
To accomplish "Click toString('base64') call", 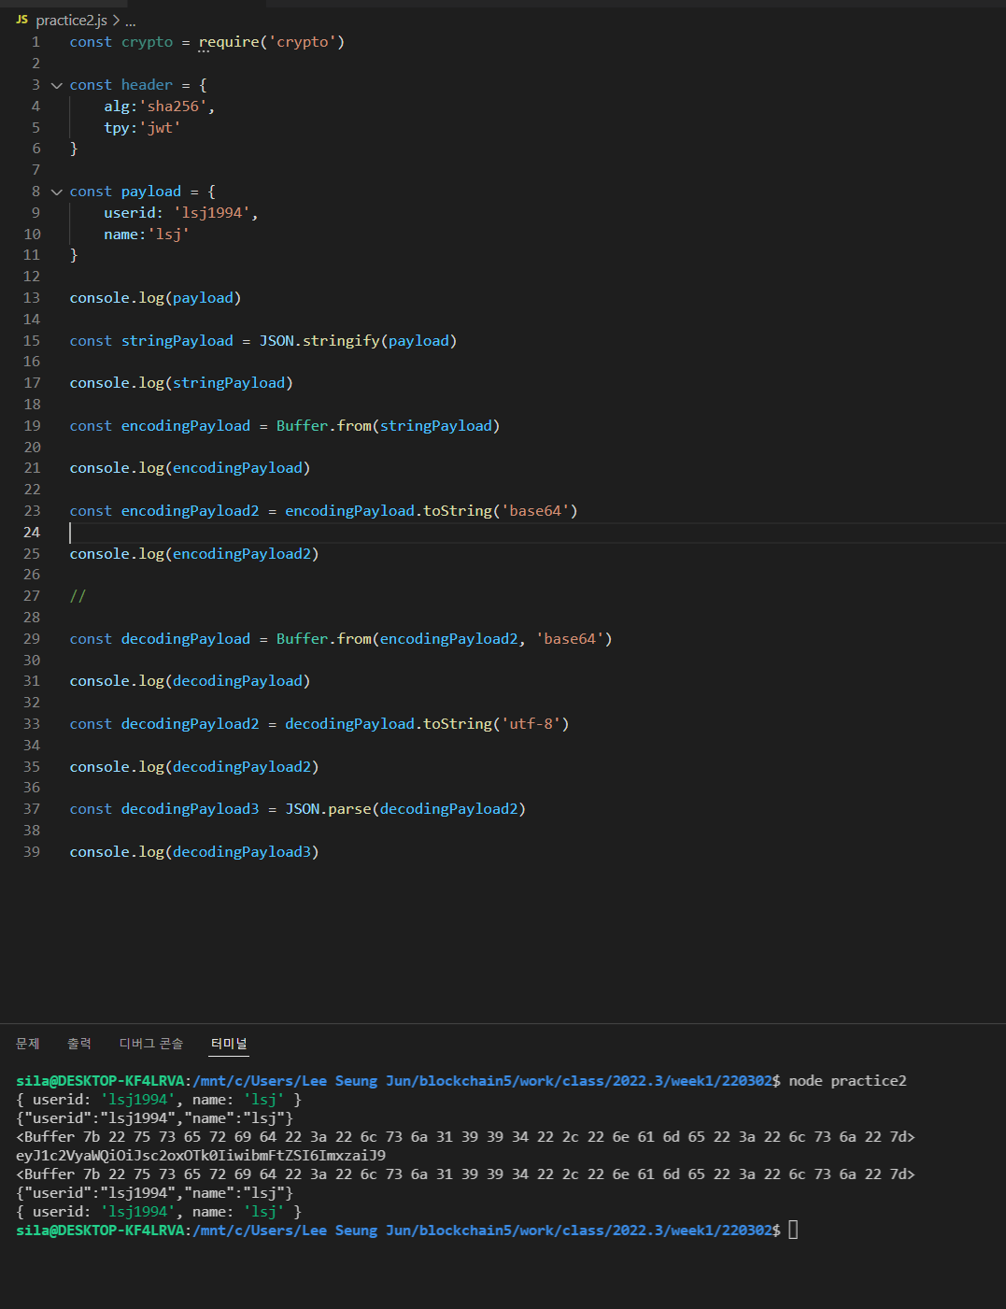I will (501, 511).
